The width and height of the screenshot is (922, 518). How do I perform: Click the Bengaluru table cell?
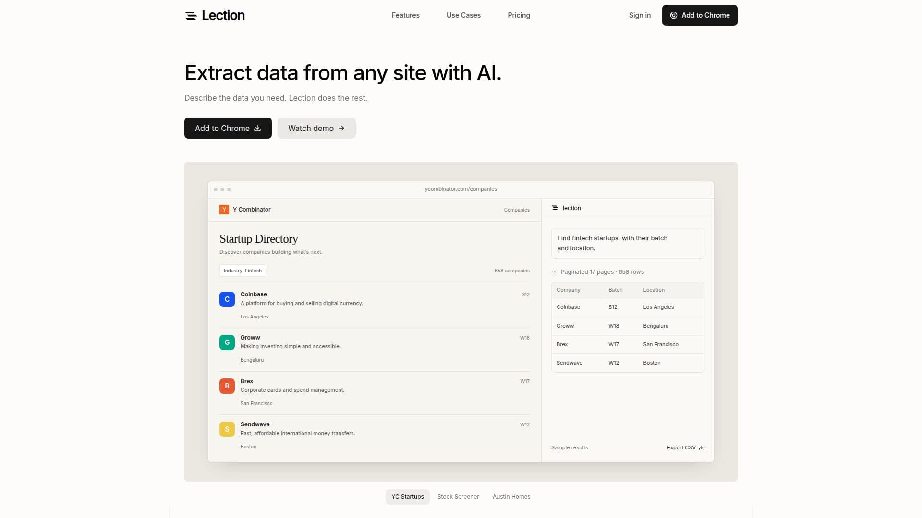point(656,326)
